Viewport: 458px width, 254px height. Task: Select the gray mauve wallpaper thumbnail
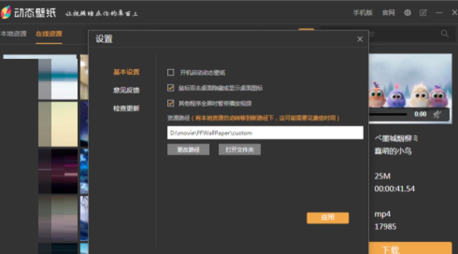click(58, 219)
